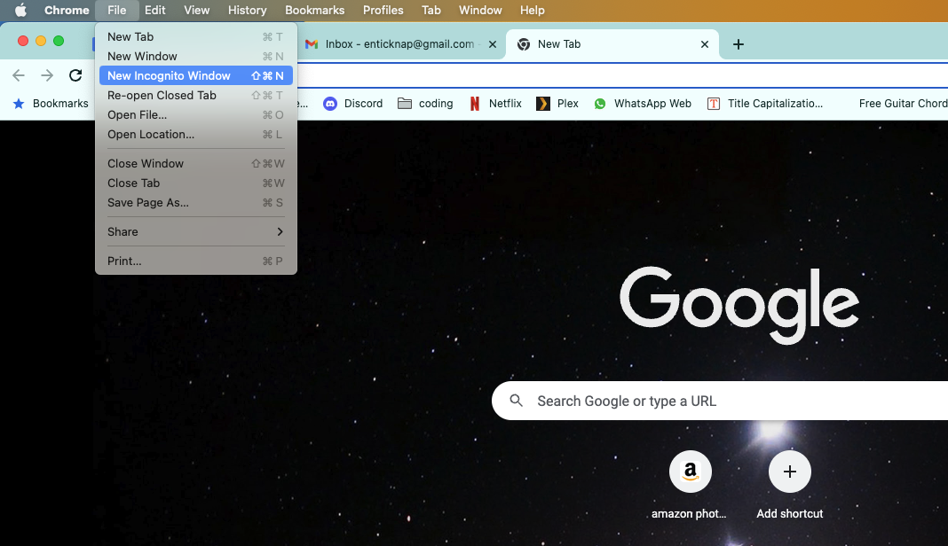948x546 pixels.
Task: Go back with the back arrow
Action: tap(19, 75)
